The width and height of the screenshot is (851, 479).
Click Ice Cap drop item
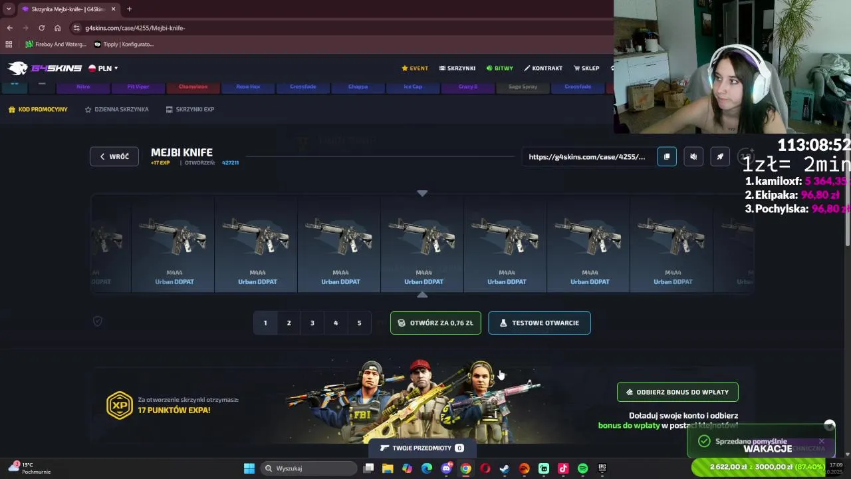coord(413,86)
